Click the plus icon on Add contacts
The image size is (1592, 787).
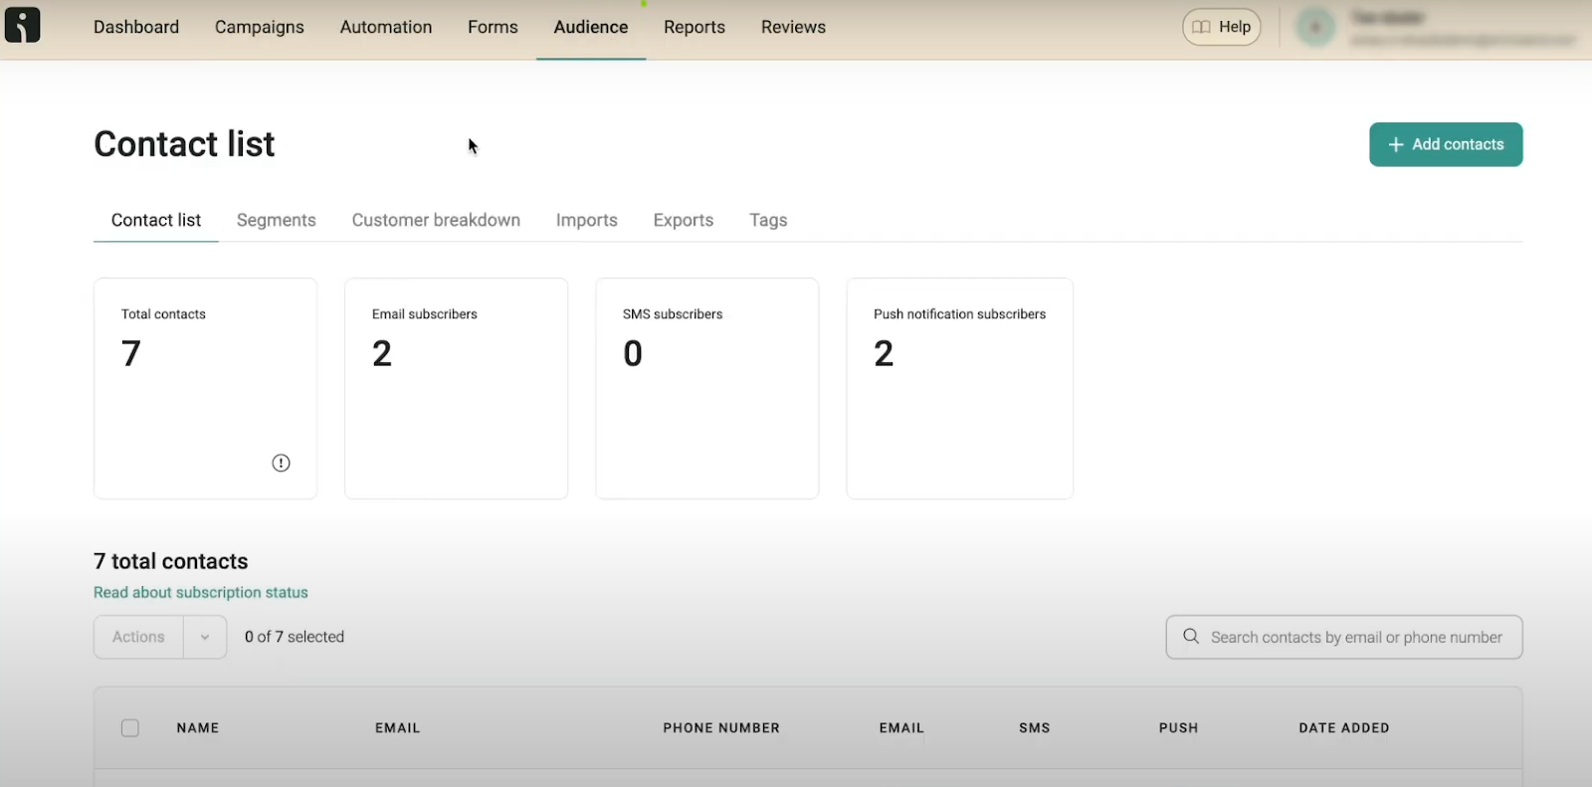tap(1396, 144)
